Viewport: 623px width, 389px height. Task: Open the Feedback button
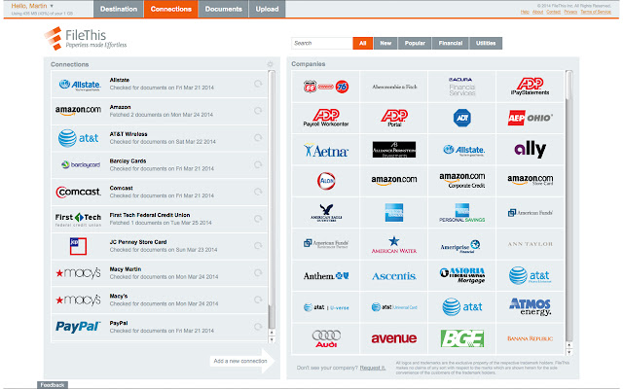click(53, 385)
